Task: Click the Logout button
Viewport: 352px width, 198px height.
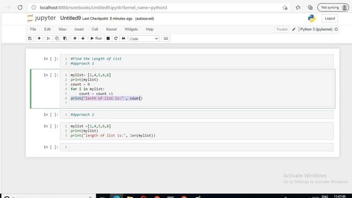Action: [x=330, y=18]
